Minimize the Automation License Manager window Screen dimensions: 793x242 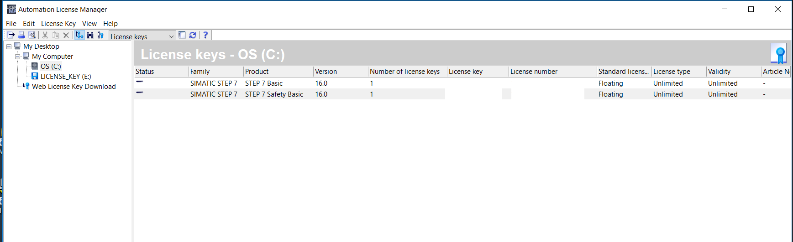tap(725, 9)
